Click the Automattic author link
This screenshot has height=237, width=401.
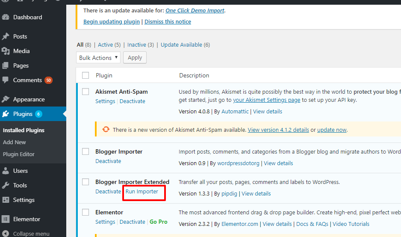[235, 112]
